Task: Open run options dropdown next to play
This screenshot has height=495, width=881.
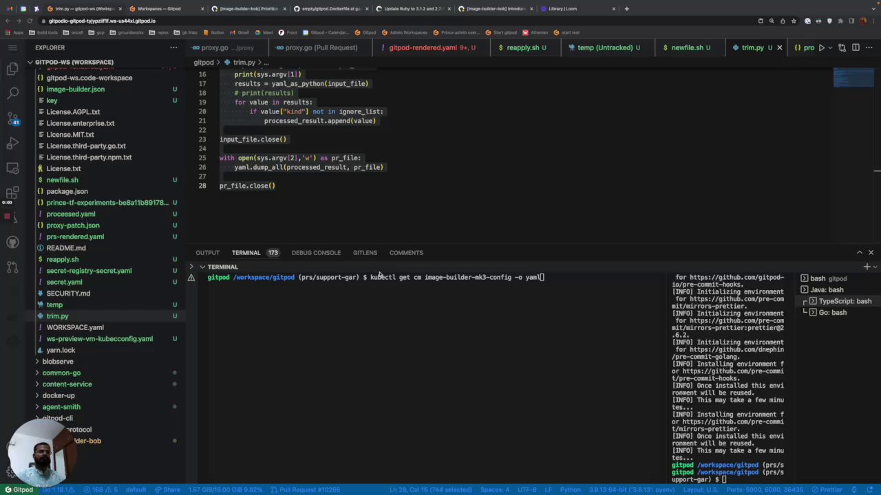Action: click(831, 47)
